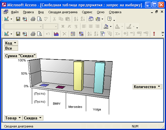Click the Paste clipboard icon

click(x=68, y=19)
